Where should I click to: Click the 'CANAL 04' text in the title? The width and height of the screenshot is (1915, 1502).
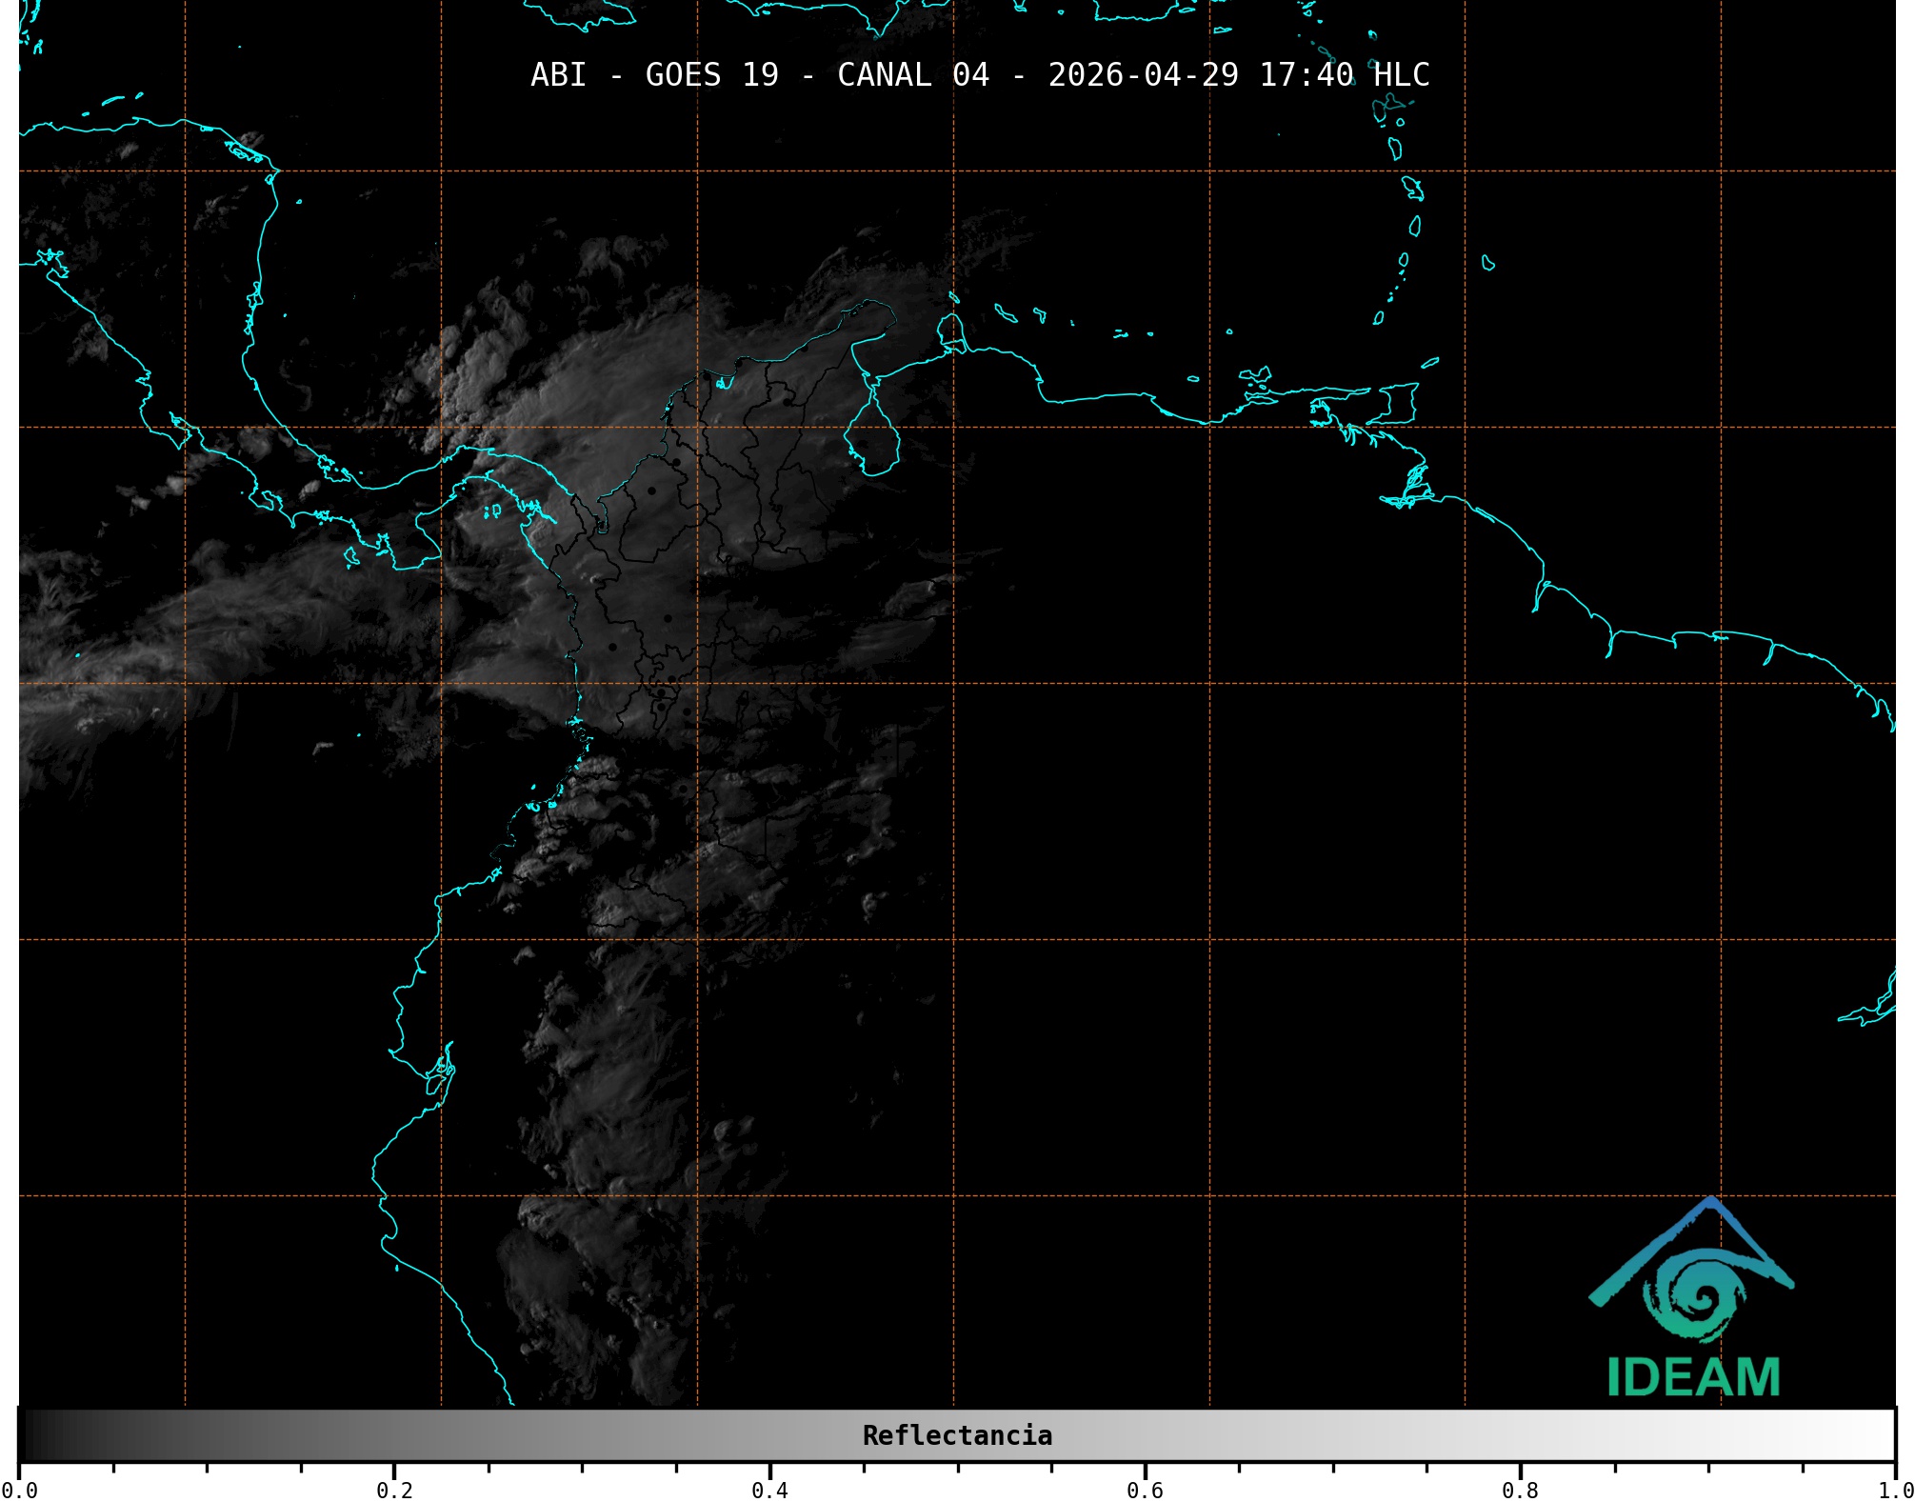tap(912, 75)
